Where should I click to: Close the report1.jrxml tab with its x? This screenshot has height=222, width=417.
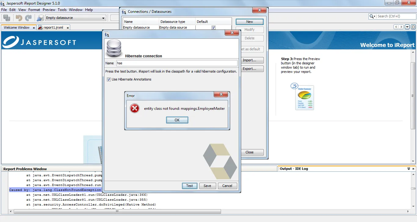pyautogui.click(x=67, y=27)
